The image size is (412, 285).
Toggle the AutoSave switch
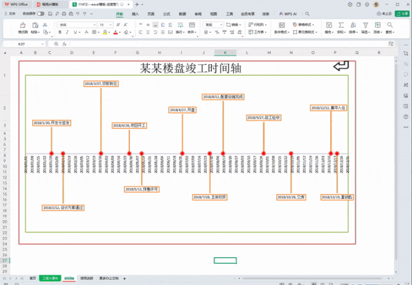pos(41,13)
